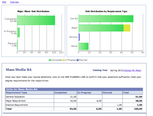Click the Change My Major link

[x=132, y=70]
